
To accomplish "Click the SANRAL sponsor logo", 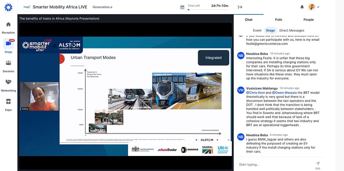I will pos(207,150).
